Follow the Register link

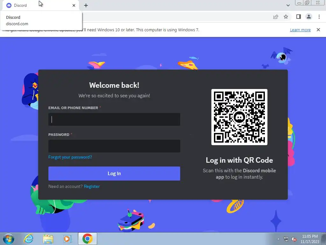coord(92,186)
